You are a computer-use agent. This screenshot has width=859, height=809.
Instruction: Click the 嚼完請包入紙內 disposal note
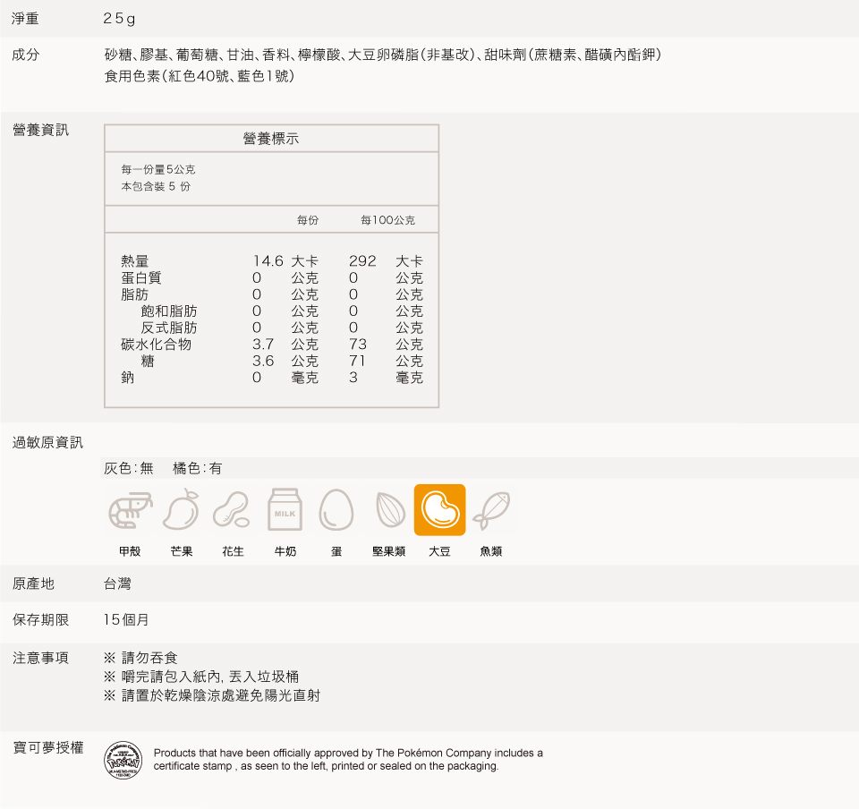tap(201, 677)
